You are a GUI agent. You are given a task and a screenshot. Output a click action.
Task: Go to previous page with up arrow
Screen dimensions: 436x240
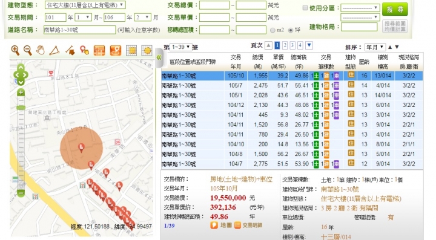click(268, 45)
